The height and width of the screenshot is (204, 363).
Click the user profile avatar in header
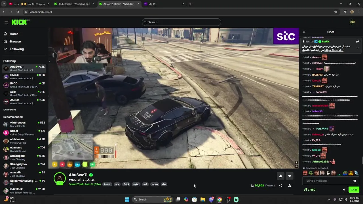[353, 22]
